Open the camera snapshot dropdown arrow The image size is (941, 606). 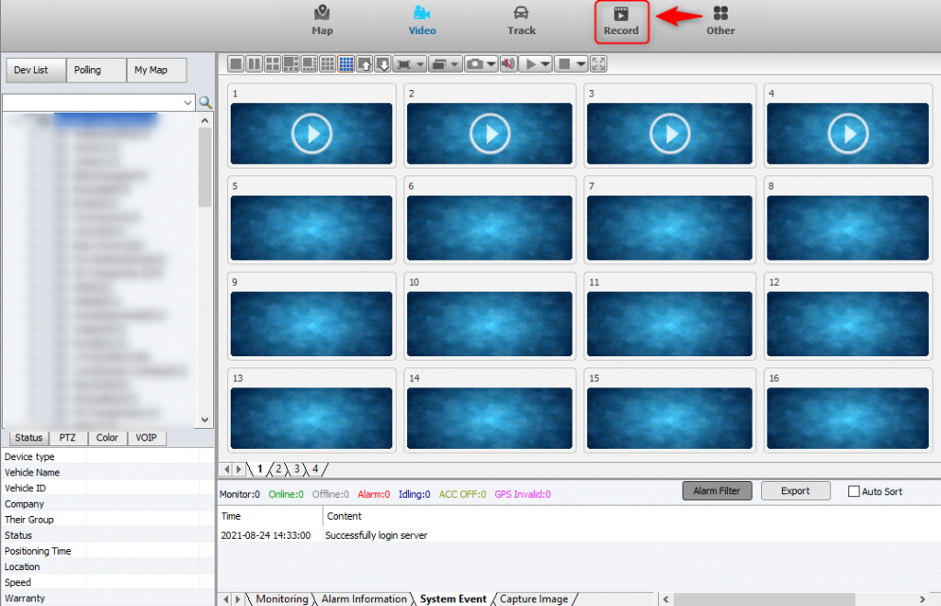pos(492,64)
